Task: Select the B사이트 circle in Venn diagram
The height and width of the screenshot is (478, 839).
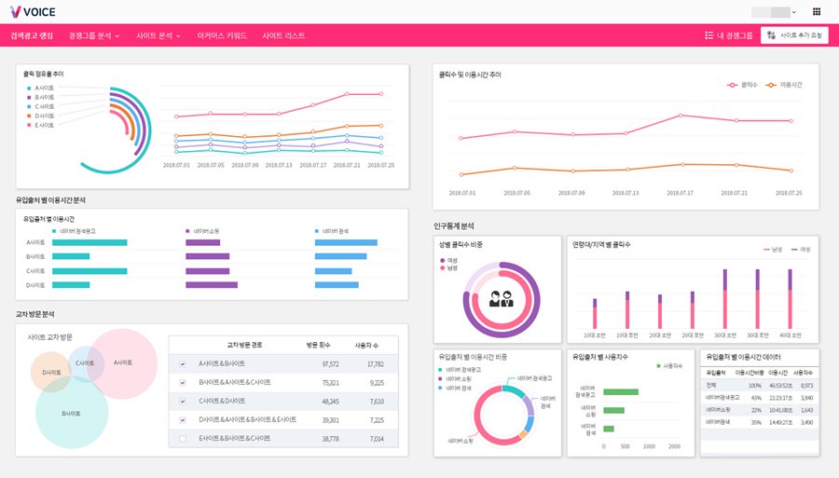Action: (72, 412)
